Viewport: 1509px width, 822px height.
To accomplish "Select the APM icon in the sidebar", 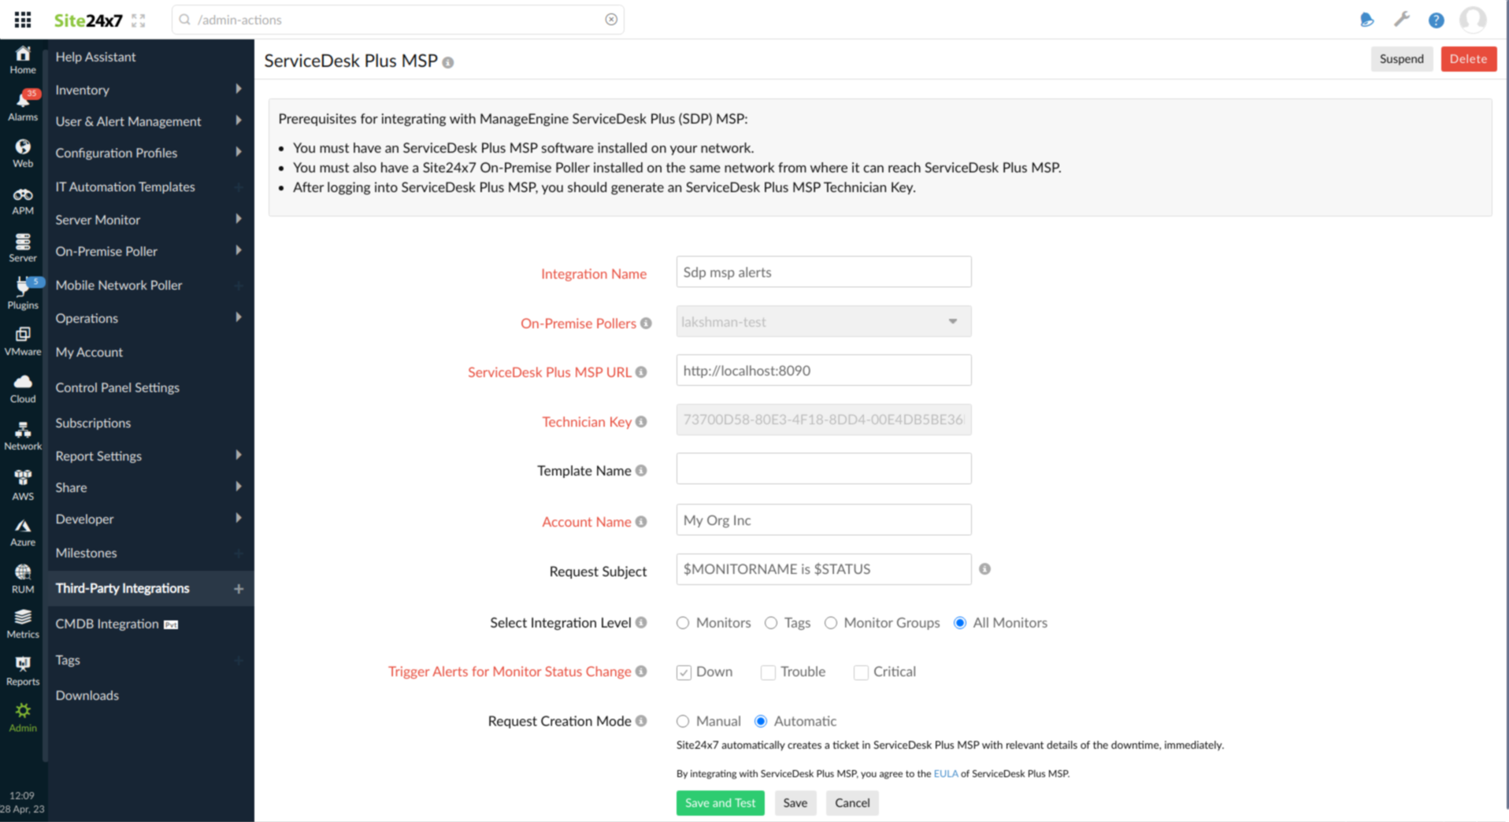I will click(x=22, y=201).
